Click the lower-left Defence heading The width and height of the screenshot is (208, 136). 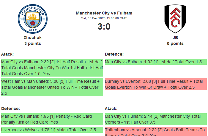click(x=11, y=109)
